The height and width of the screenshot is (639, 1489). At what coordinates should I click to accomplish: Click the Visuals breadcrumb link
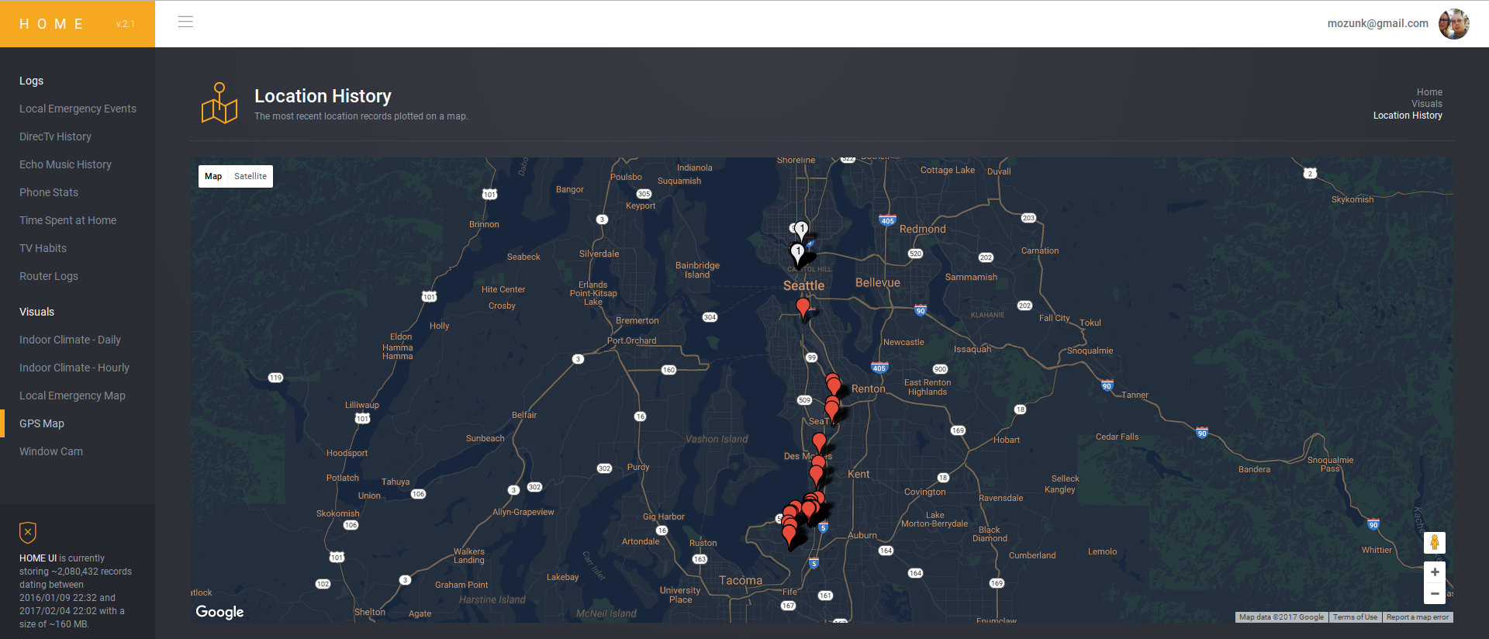(1427, 104)
